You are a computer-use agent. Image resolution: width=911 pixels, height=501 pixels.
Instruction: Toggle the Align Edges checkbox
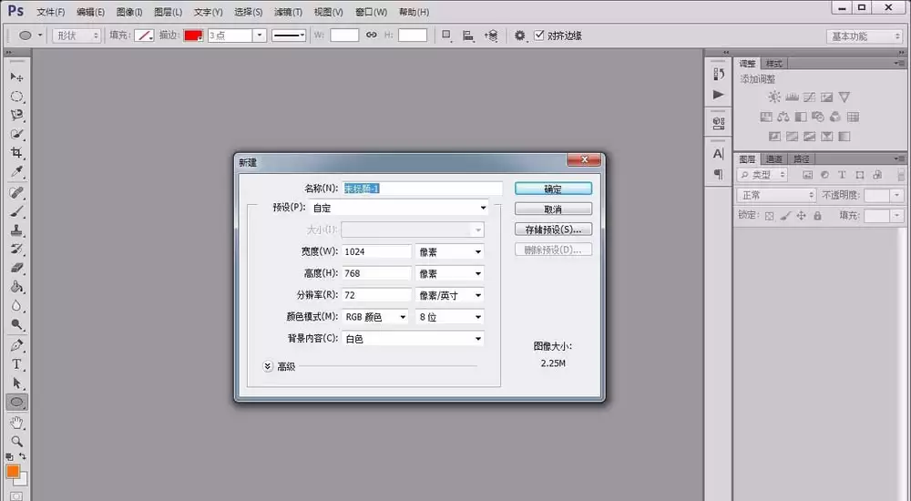(539, 35)
